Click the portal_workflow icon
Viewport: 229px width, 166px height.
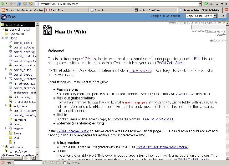click(x=11, y=78)
